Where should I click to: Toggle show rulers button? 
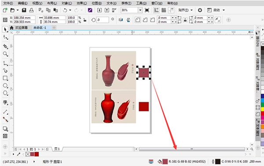156,10
